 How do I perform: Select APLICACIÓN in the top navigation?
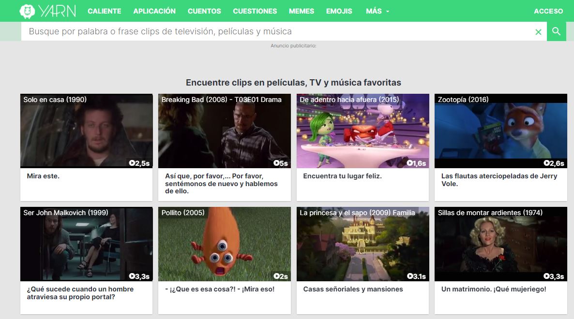click(x=154, y=11)
